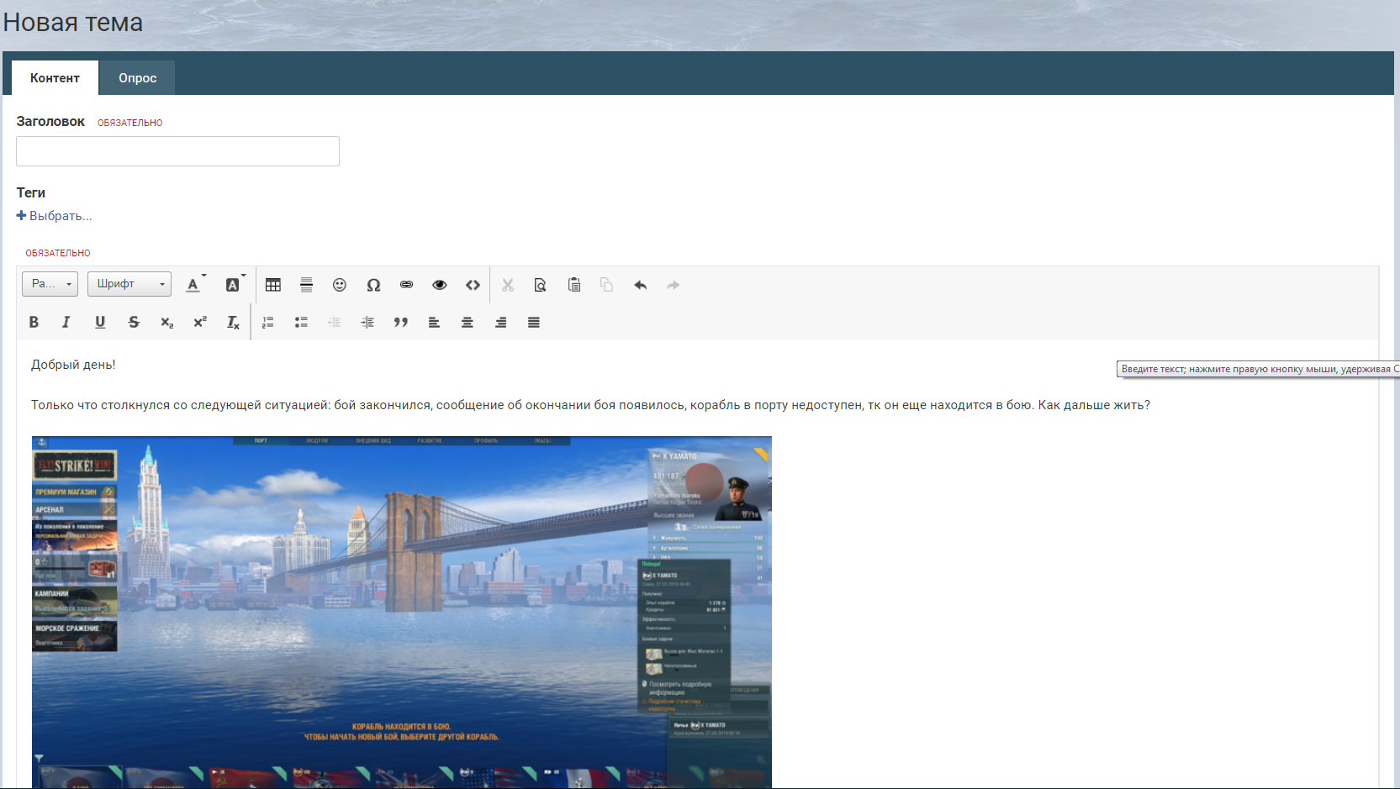This screenshot has height=789, width=1400.
Task: Click the copy icon
Action: point(606,285)
